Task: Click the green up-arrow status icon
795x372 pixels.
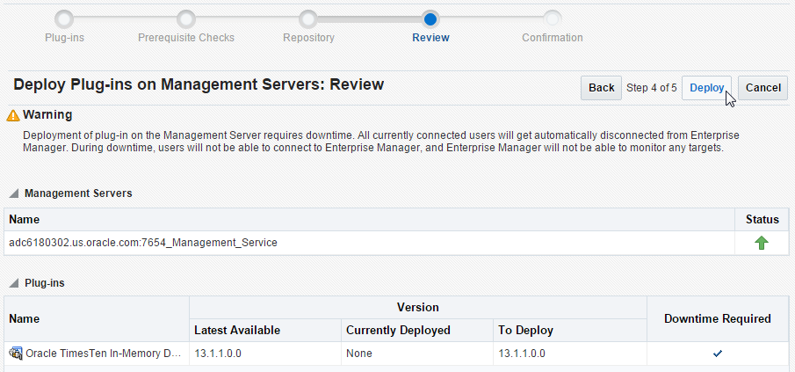Action: click(761, 243)
